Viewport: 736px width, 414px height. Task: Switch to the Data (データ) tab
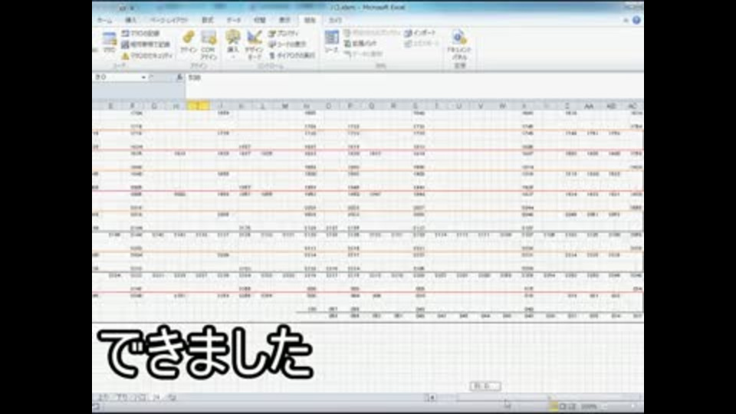coord(233,20)
